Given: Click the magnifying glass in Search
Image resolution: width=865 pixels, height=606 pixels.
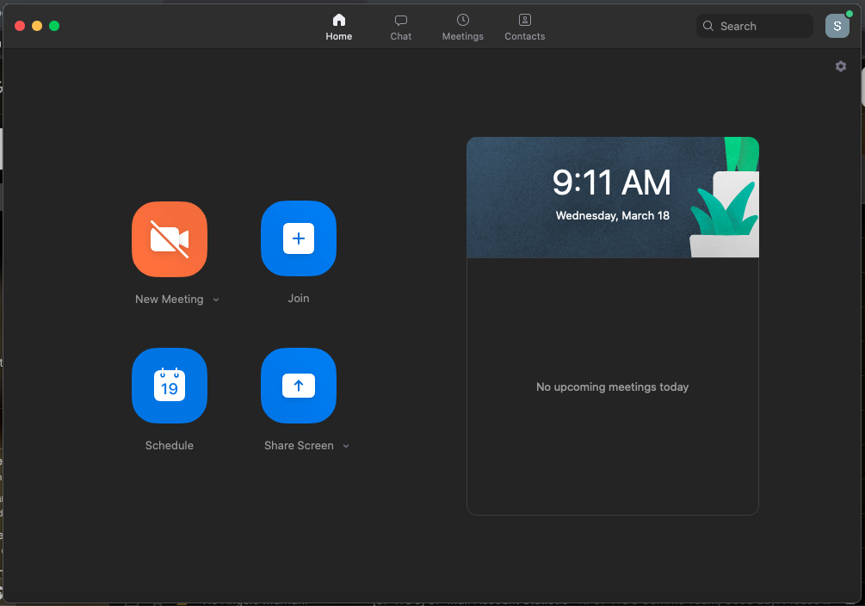Looking at the screenshot, I should pos(708,27).
